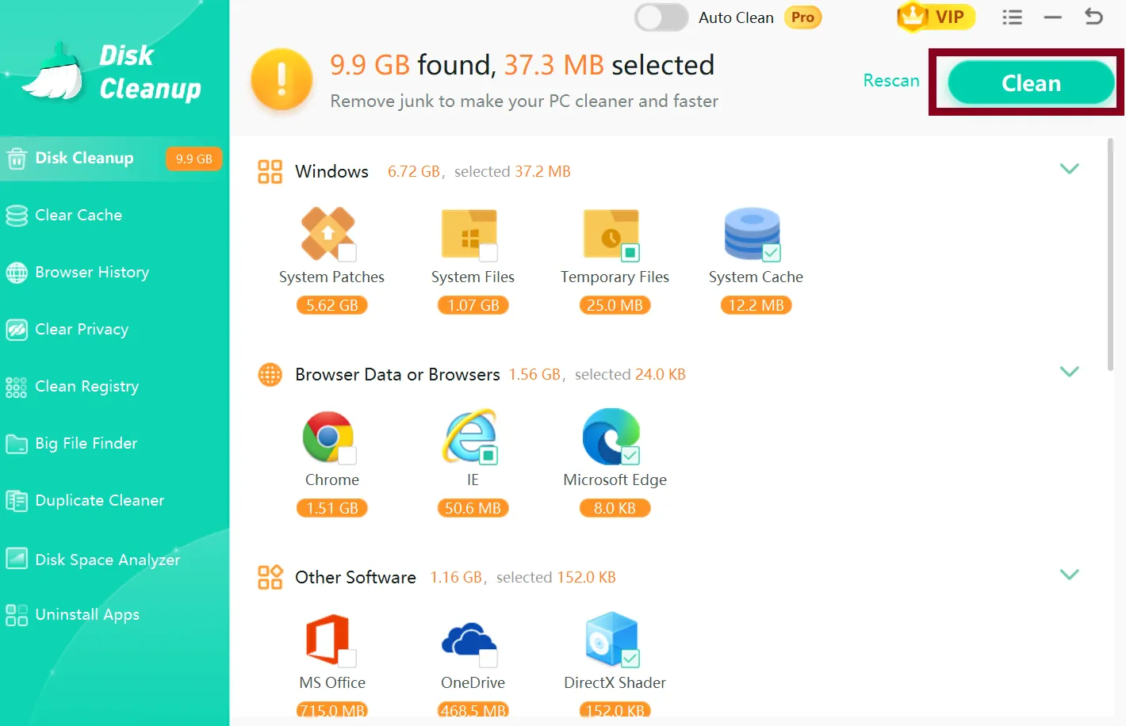
Task: Click the VIP upgrade badge
Action: 936,17
